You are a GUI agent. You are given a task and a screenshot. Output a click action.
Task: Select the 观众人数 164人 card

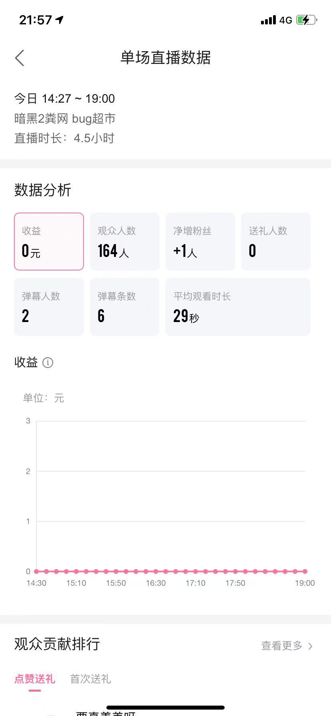[x=124, y=241]
